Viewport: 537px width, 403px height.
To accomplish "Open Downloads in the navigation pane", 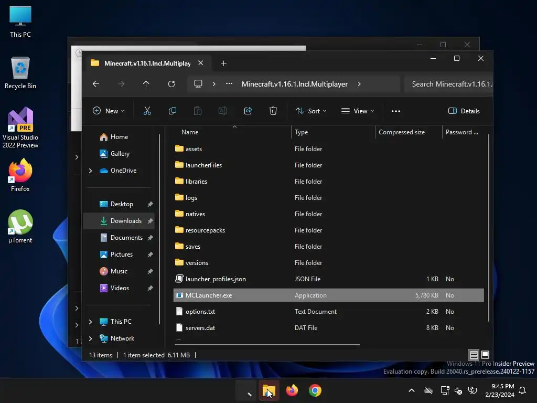I will [x=119, y=221].
